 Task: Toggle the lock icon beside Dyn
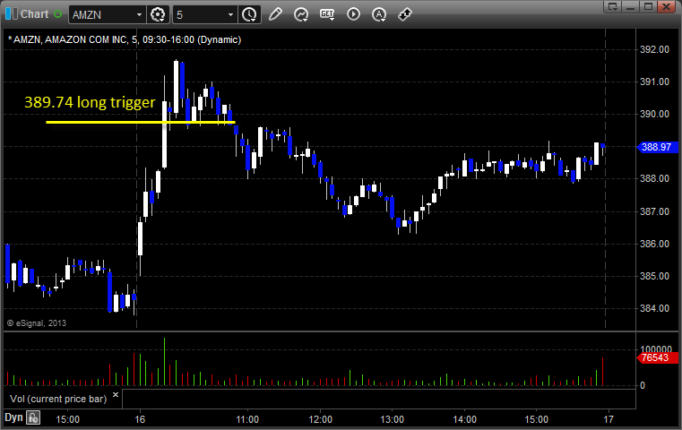click(x=33, y=417)
